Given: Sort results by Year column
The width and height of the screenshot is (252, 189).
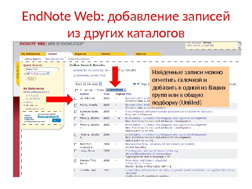Looking at the screenshot, I should (106, 94).
